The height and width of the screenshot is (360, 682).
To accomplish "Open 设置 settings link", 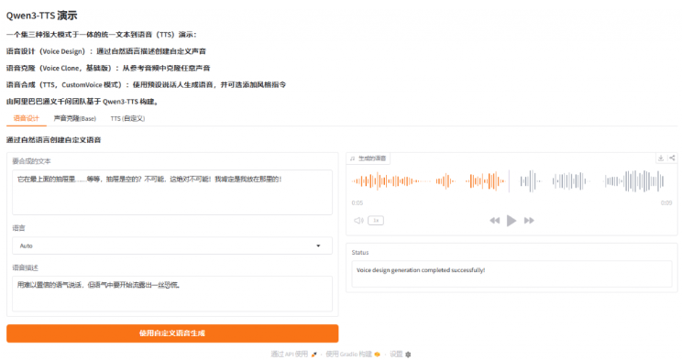I will (x=401, y=355).
